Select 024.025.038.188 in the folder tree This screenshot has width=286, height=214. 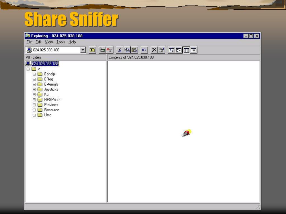pyautogui.click(x=45, y=64)
